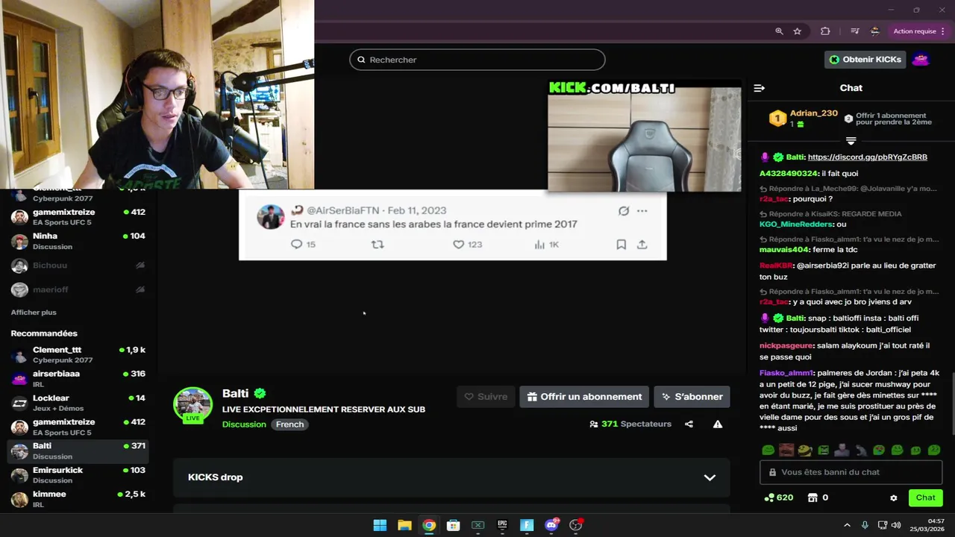Viewport: 955px width, 537px height.
Task: Select the first green smiley emote in chat
Action: tap(767, 450)
